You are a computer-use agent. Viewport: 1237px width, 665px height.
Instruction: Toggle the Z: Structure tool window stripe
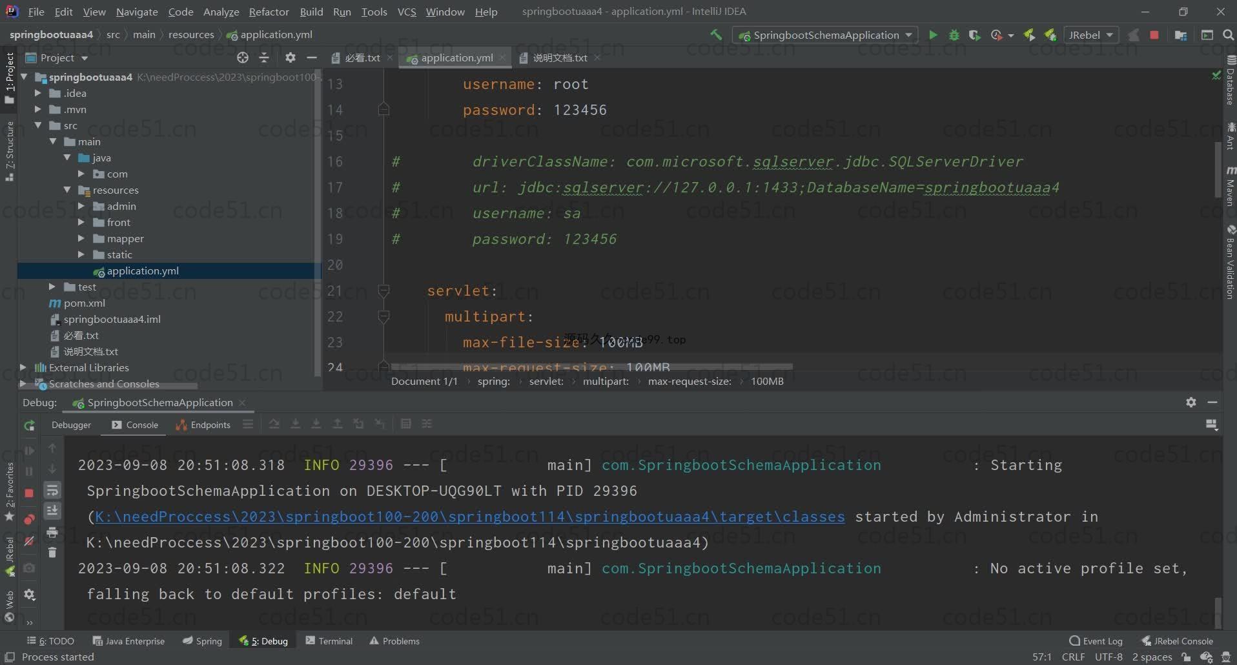9,151
